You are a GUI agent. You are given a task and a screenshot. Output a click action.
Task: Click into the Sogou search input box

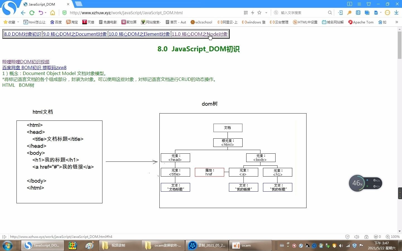click(303, 13)
